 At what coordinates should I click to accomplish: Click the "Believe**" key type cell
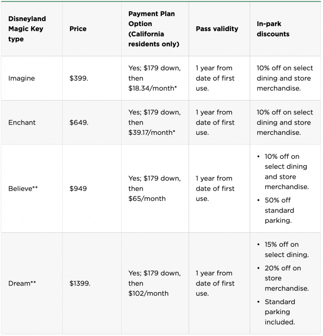23,189
